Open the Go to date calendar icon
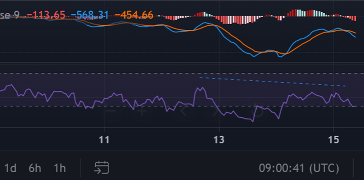This screenshot has width=364, height=180. (x=102, y=167)
